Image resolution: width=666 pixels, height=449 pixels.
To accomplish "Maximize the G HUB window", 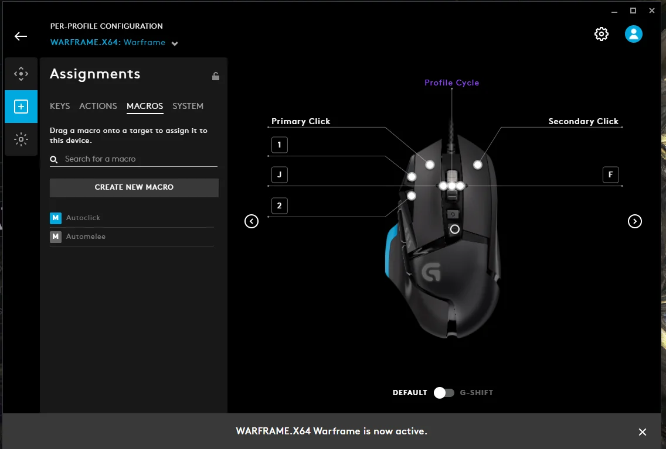I will click(x=633, y=11).
